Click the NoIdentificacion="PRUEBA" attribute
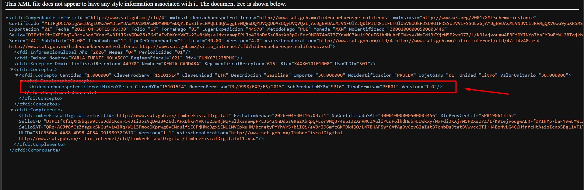Image resolution: width=584 pixels, height=190 pixels. click(382, 75)
